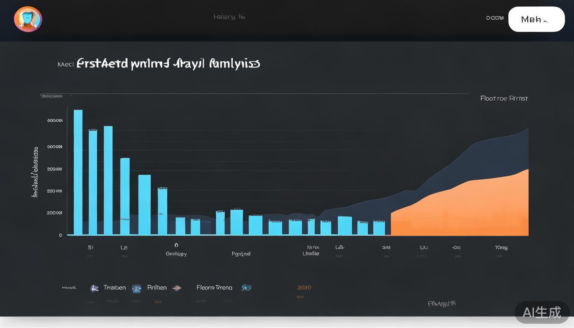This screenshot has width=574, height=328.
Task: Toggle the Fleom Trena legend series
Action: pyautogui.click(x=214, y=288)
